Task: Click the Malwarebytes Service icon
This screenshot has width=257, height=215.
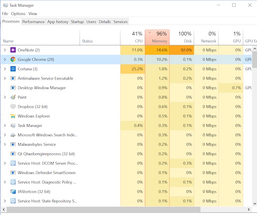Action: pos(13,144)
